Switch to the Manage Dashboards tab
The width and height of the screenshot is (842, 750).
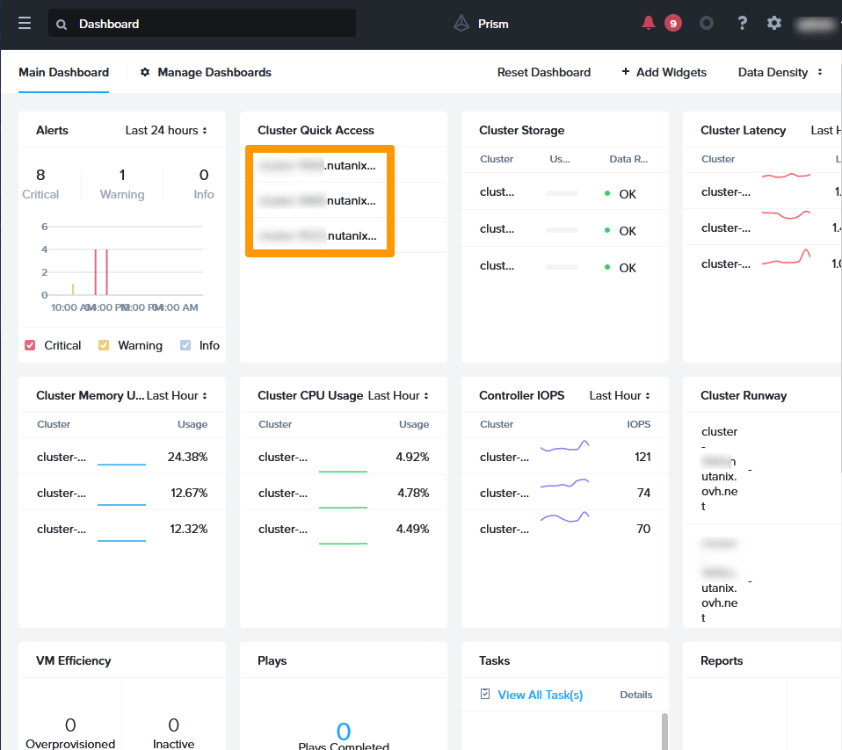[x=214, y=74]
